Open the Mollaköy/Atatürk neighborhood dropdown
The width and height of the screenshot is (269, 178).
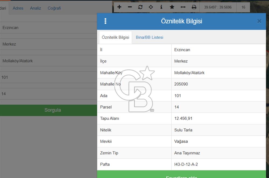[48, 61]
